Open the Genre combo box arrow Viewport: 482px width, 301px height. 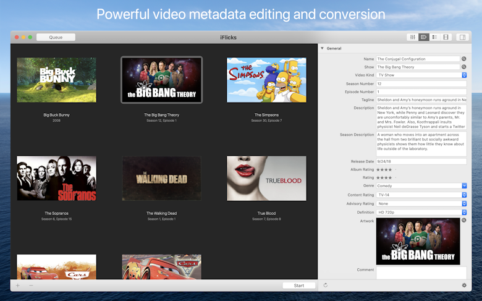pyautogui.click(x=464, y=185)
